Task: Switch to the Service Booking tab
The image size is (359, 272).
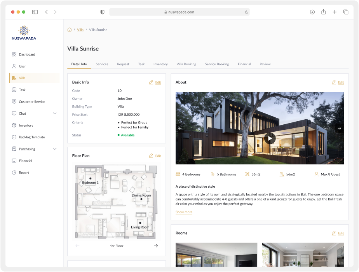Action: 217,64
